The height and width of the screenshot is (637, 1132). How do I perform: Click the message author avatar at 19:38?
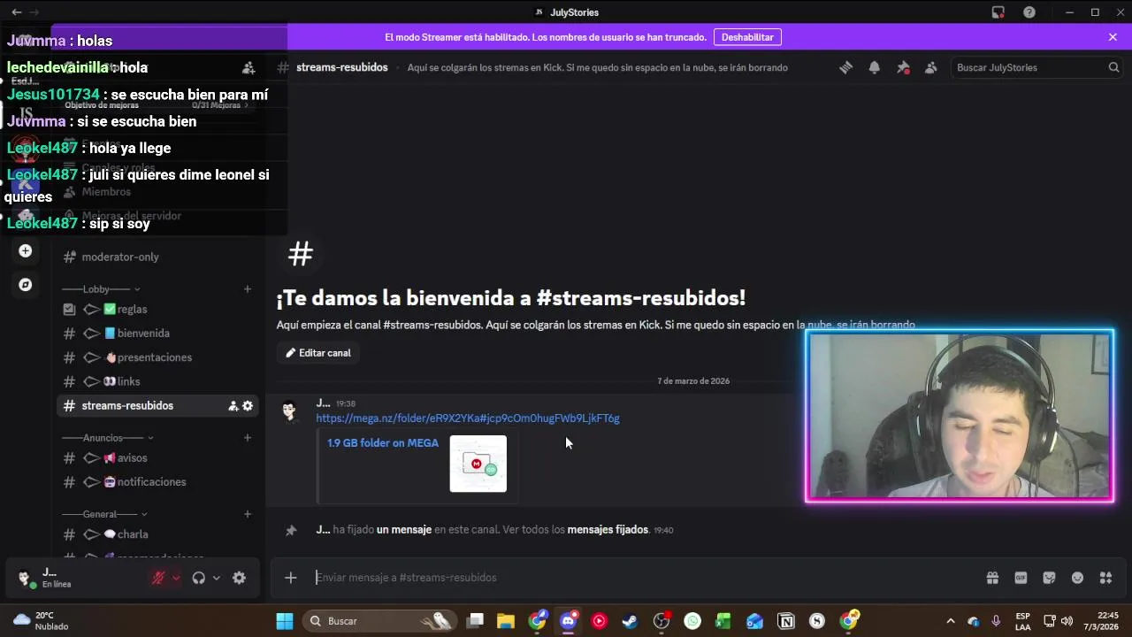tap(290, 412)
